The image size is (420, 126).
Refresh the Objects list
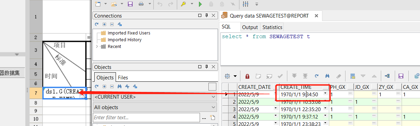click(97, 86)
